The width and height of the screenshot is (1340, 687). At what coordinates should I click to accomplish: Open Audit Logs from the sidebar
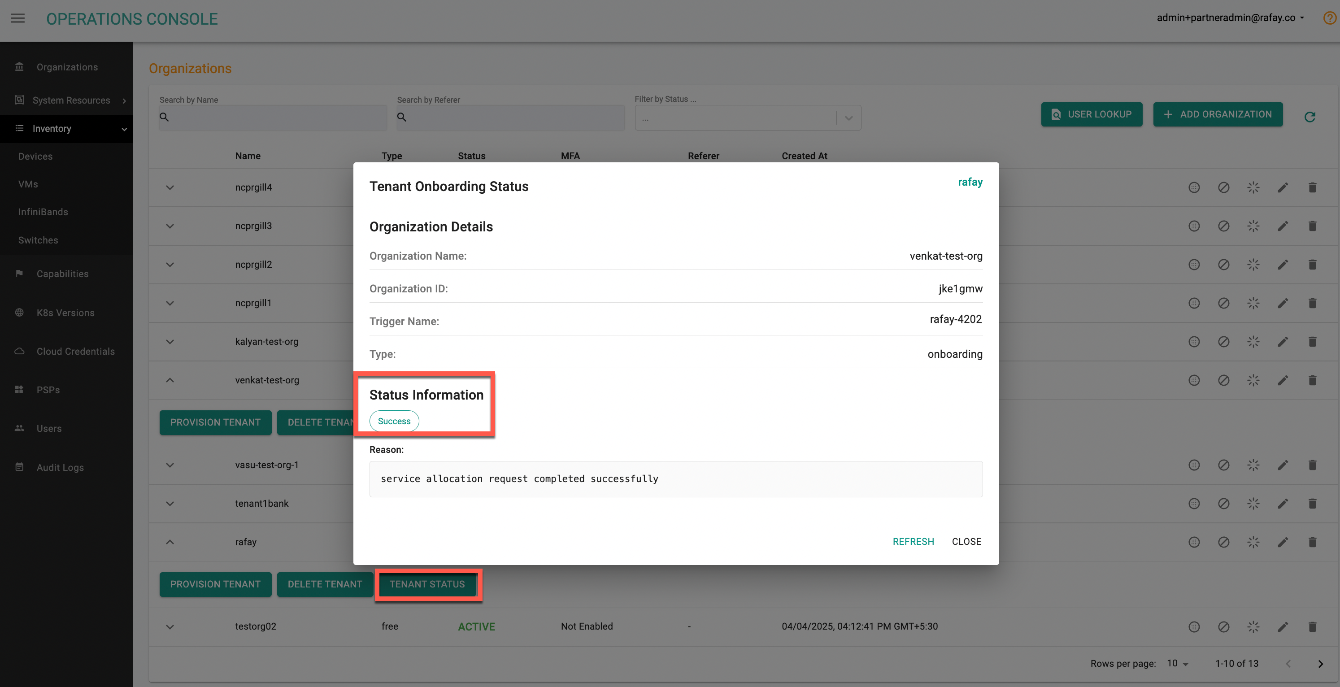point(59,467)
